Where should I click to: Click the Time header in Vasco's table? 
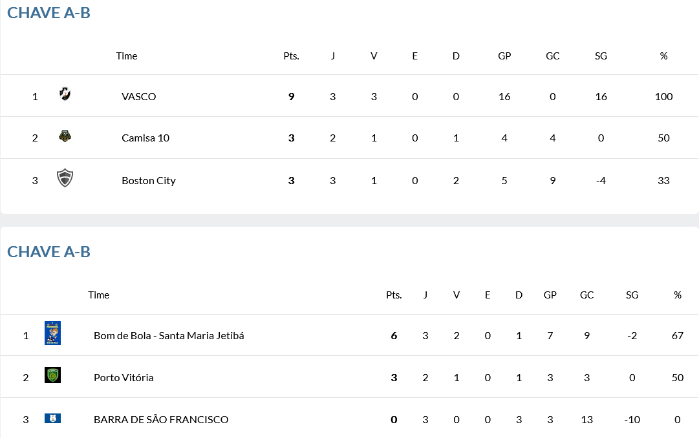[x=127, y=56]
